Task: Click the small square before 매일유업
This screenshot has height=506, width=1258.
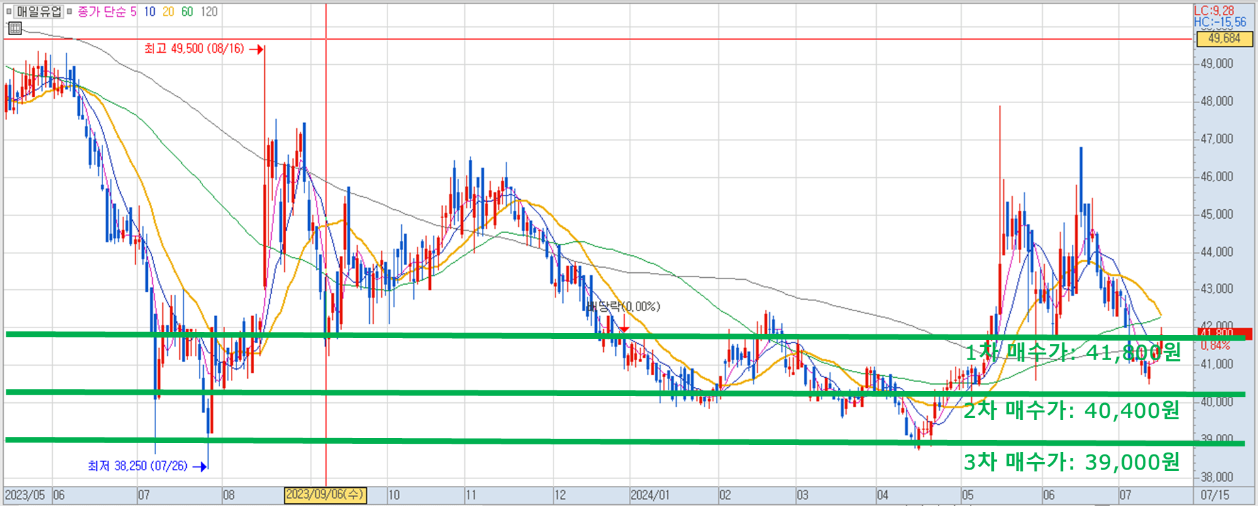Action: (9, 11)
